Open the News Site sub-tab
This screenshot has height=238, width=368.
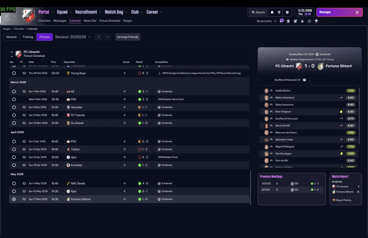[x=90, y=21]
